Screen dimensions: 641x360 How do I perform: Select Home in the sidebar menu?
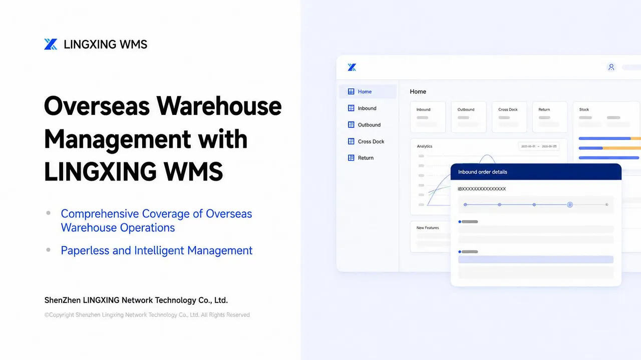(368, 91)
